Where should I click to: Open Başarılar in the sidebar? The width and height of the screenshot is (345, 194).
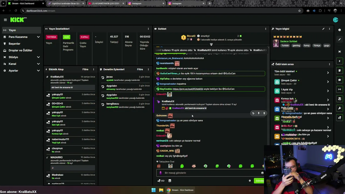[22, 44]
